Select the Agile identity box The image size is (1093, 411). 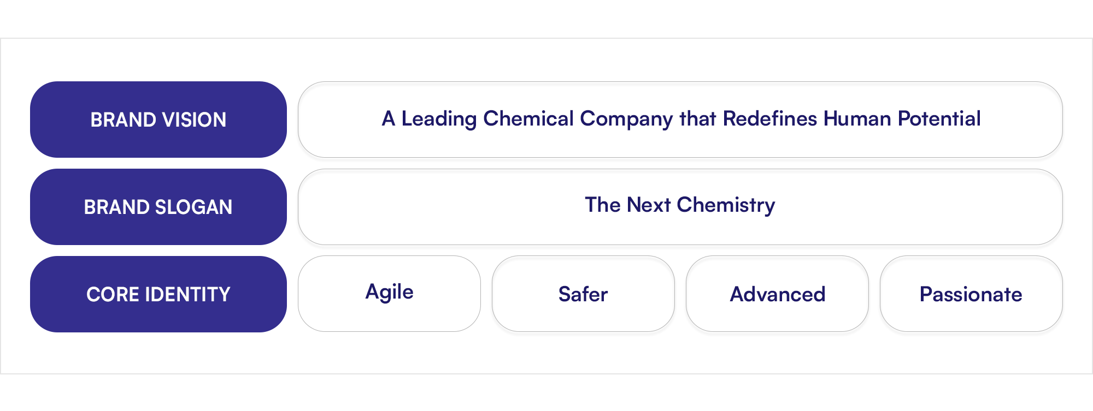point(389,294)
